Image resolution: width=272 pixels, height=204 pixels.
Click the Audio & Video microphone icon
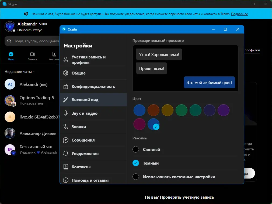[x=66, y=113]
